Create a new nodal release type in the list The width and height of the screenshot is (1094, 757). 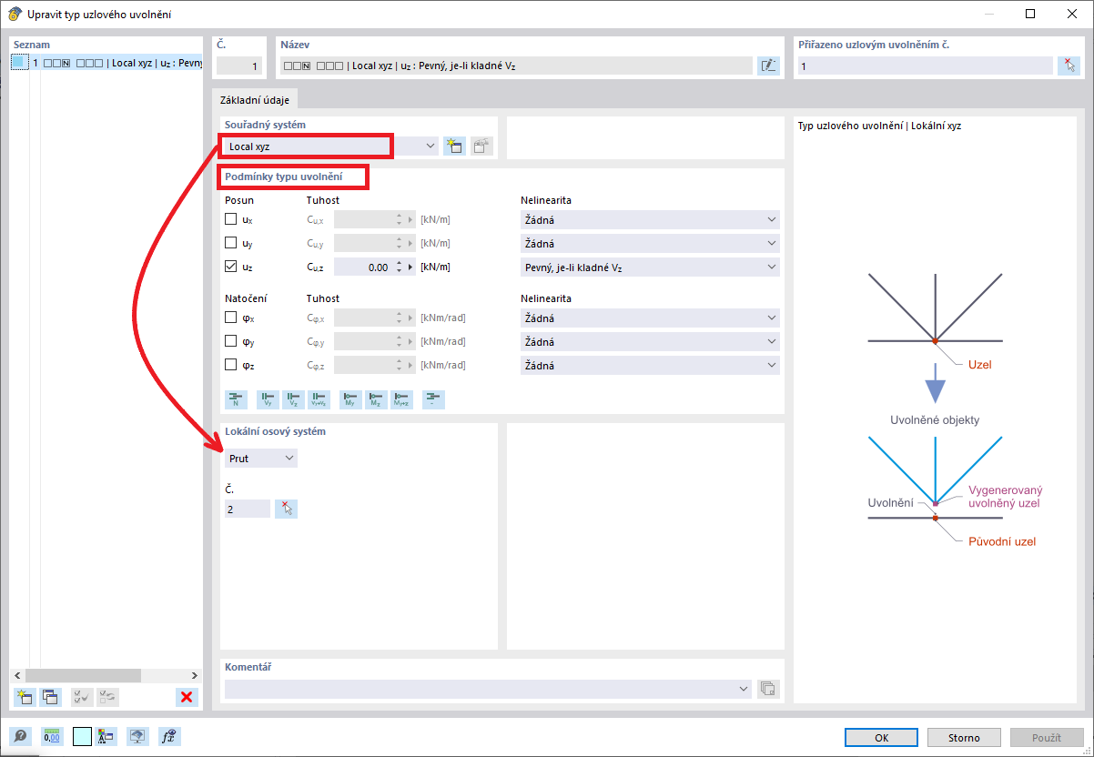coord(25,697)
